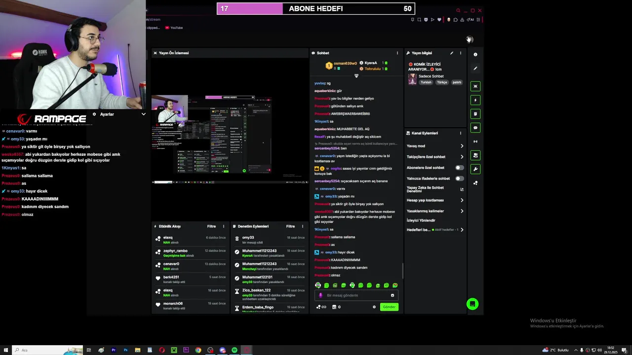
Task: Send message with Gönder button
Action: pos(389,307)
